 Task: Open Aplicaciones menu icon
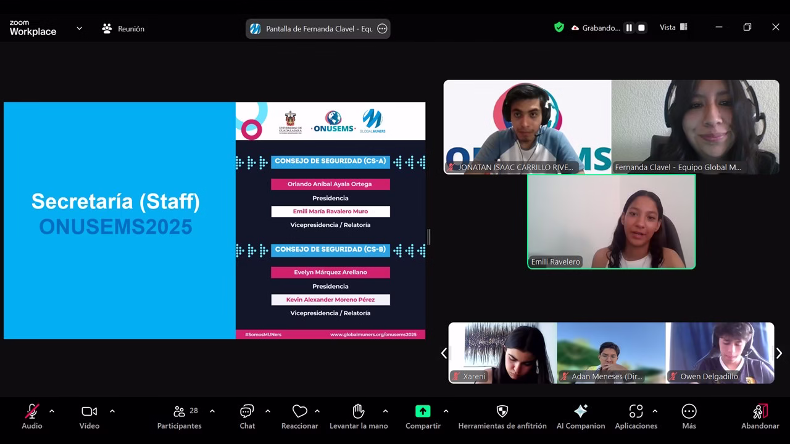coord(636,412)
